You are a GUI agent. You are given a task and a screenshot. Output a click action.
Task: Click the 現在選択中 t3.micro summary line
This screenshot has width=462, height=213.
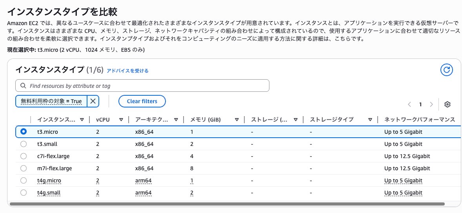point(76,50)
